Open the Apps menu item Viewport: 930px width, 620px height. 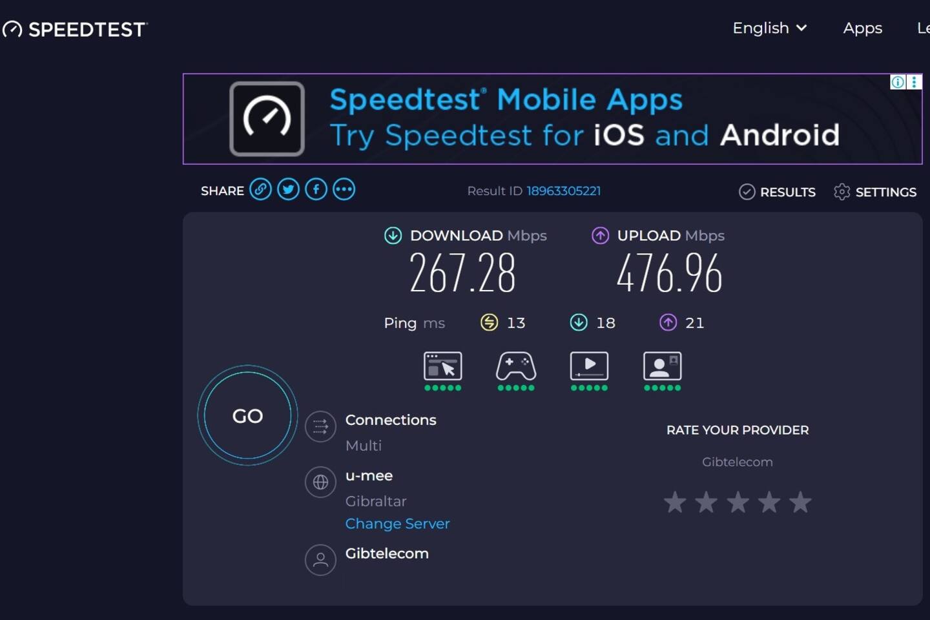point(862,28)
